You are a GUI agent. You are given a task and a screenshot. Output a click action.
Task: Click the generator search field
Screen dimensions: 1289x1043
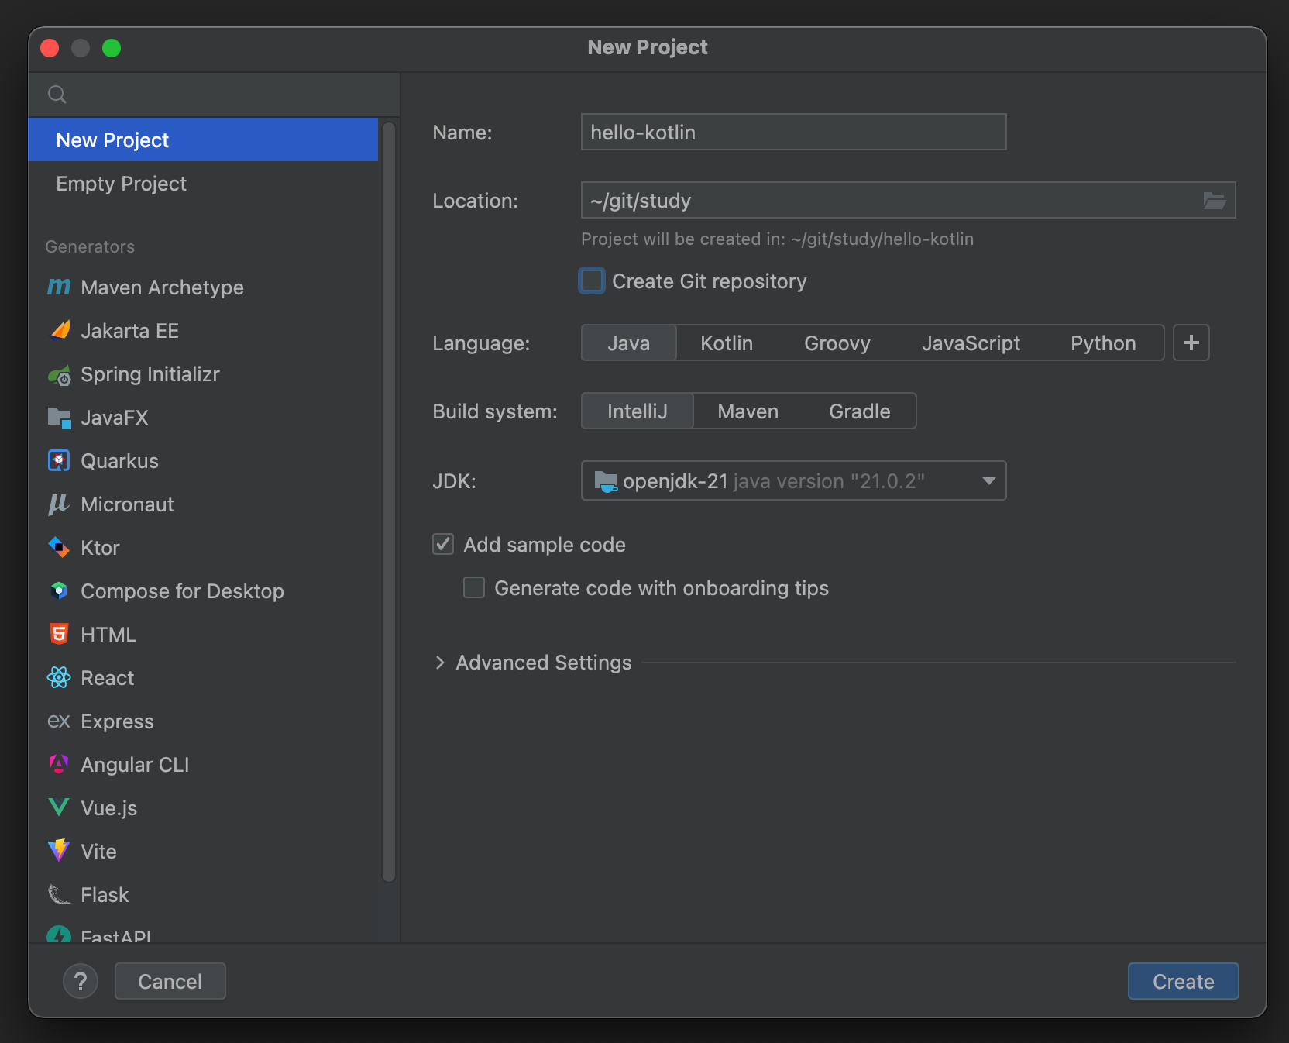[x=215, y=95]
